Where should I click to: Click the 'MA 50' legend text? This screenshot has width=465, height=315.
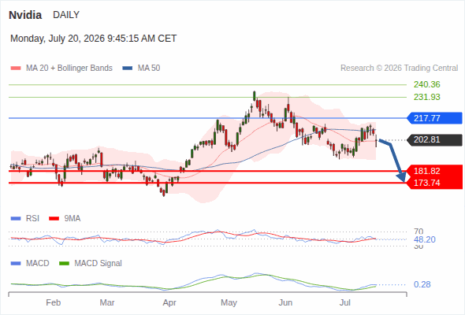[x=149, y=69]
